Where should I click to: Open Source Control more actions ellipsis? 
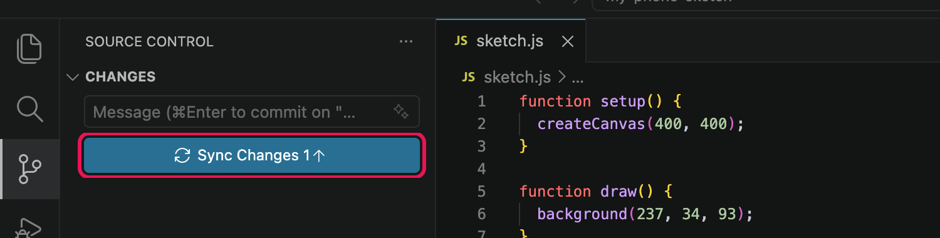click(x=406, y=42)
